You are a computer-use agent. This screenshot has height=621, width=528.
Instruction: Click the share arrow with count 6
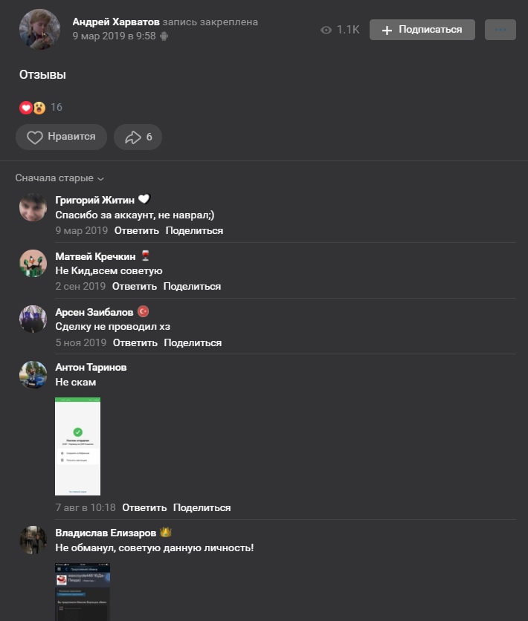pos(138,137)
